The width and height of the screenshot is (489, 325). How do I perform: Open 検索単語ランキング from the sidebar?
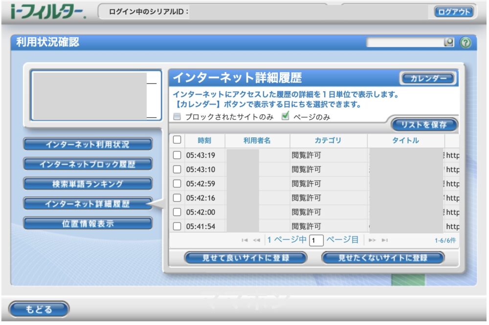click(x=87, y=184)
